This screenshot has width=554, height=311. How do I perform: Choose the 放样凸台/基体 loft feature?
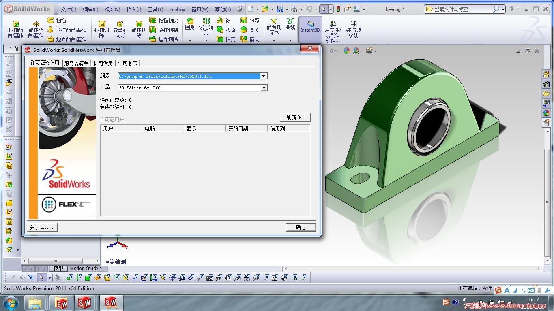(x=67, y=30)
